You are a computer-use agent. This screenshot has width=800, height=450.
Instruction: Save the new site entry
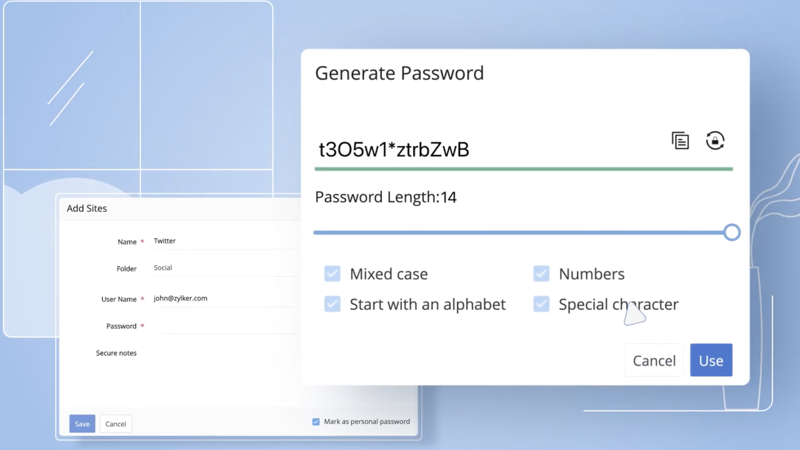click(x=82, y=424)
